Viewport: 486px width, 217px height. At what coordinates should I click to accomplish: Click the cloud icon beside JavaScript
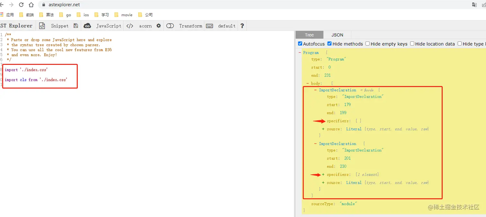click(x=87, y=26)
